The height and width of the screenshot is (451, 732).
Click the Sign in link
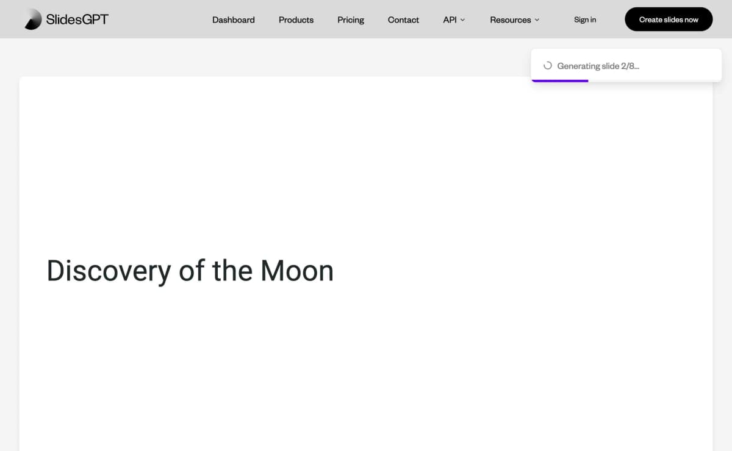(585, 20)
